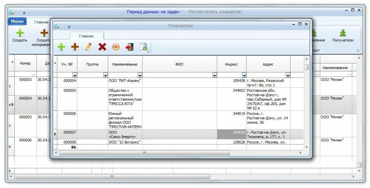Open filter dropdown for Индекс column

pyautogui.click(x=244, y=75)
